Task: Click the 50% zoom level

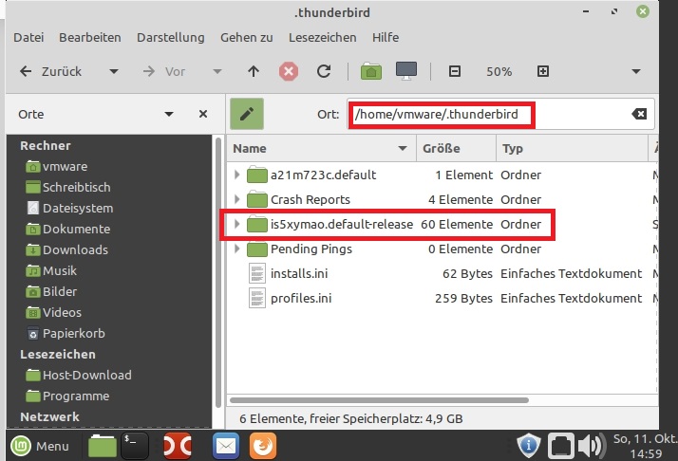Action: click(x=499, y=72)
